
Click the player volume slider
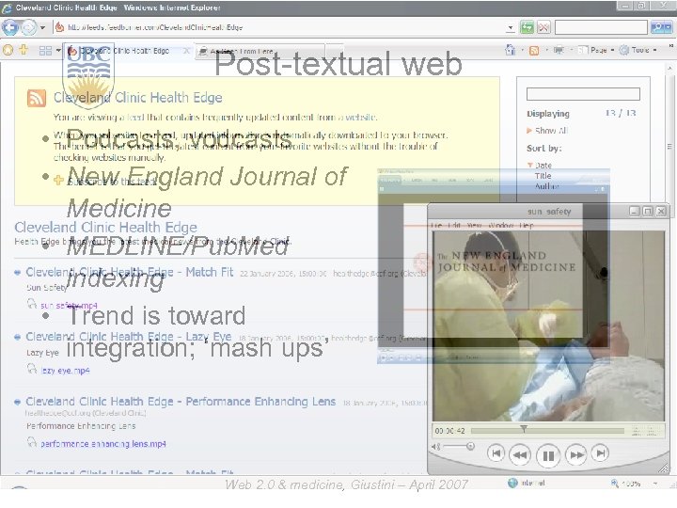pos(459,446)
